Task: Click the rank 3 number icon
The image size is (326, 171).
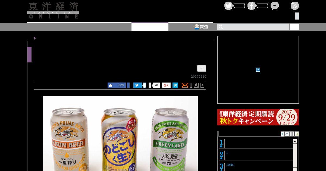Action: coord(221,167)
